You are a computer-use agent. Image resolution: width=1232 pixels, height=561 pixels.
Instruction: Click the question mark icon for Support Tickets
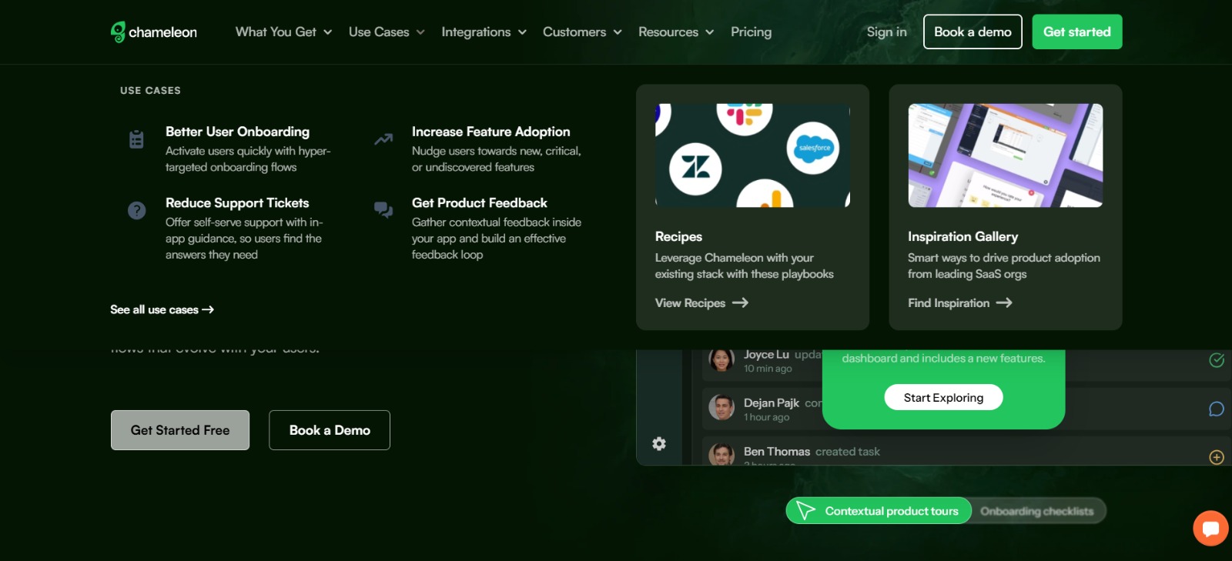[x=136, y=210]
